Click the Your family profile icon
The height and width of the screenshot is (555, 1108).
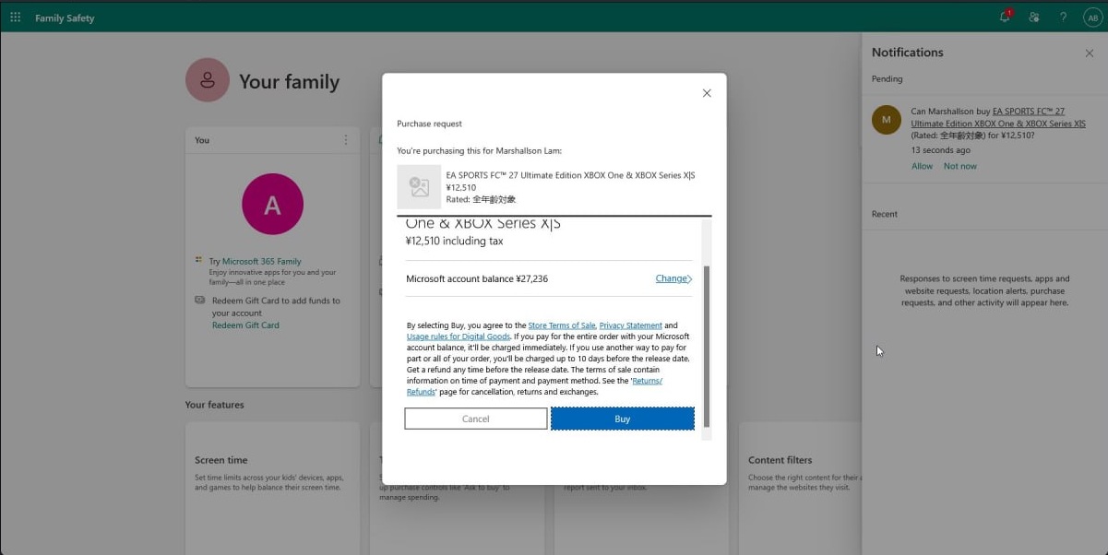(x=208, y=80)
